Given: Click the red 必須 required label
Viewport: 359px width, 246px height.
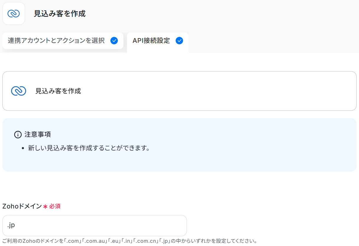Looking at the screenshot, I should click(55, 206).
